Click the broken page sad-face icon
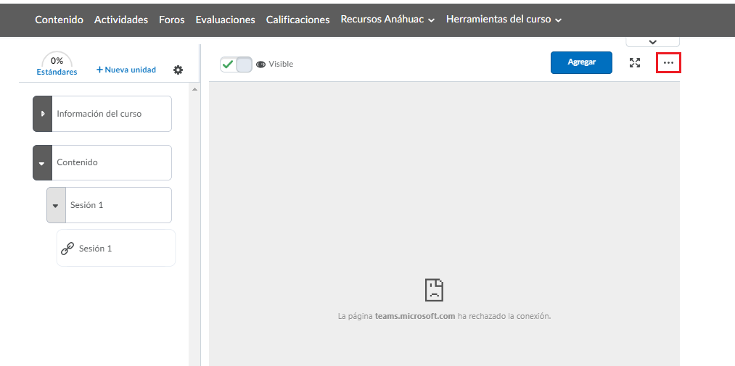 point(434,290)
